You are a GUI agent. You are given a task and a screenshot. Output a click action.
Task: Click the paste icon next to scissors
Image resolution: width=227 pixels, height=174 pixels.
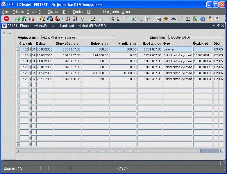tap(119, 19)
